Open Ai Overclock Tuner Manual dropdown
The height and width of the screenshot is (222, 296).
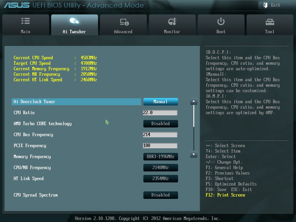pyautogui.click(x=161, y=101)
